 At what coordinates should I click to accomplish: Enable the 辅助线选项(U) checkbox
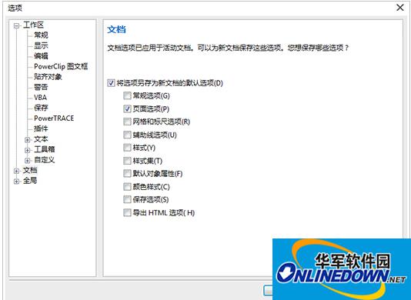click(x=127, y=135)
